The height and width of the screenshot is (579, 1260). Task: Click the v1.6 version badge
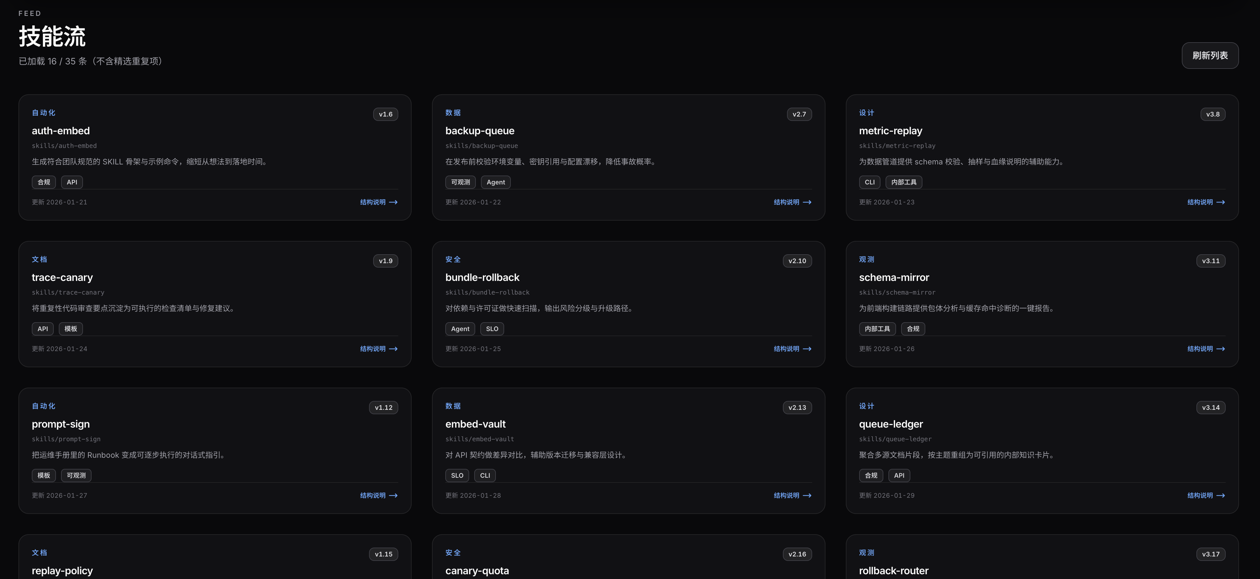(386, 114)
